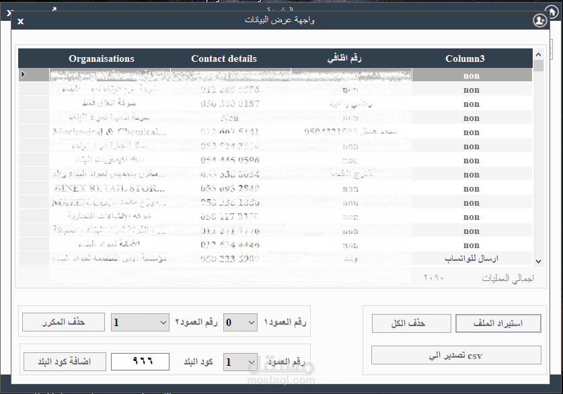Click استيراد الملف import file button
The height and width of the screenshot is (394, 563).
point(498,323)
